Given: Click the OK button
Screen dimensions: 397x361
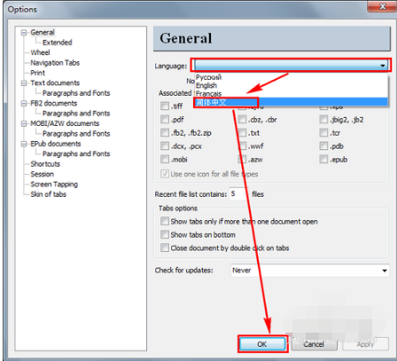Looking at the screenshot, I should (262, 344).
